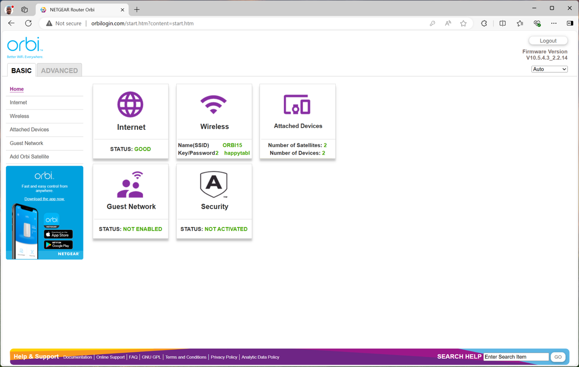The width and height of the screenshot is (579, 367).
Task: Click the Logout button
Action: coord(548,41)
